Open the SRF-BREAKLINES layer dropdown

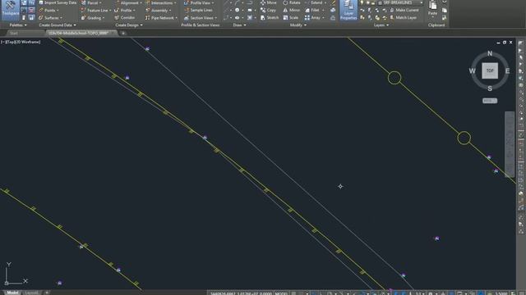(x=401, y=2)
